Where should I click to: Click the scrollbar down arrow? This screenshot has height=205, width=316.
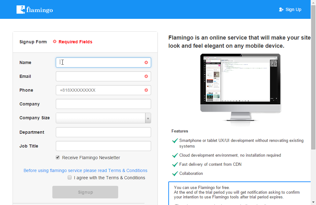313,202
